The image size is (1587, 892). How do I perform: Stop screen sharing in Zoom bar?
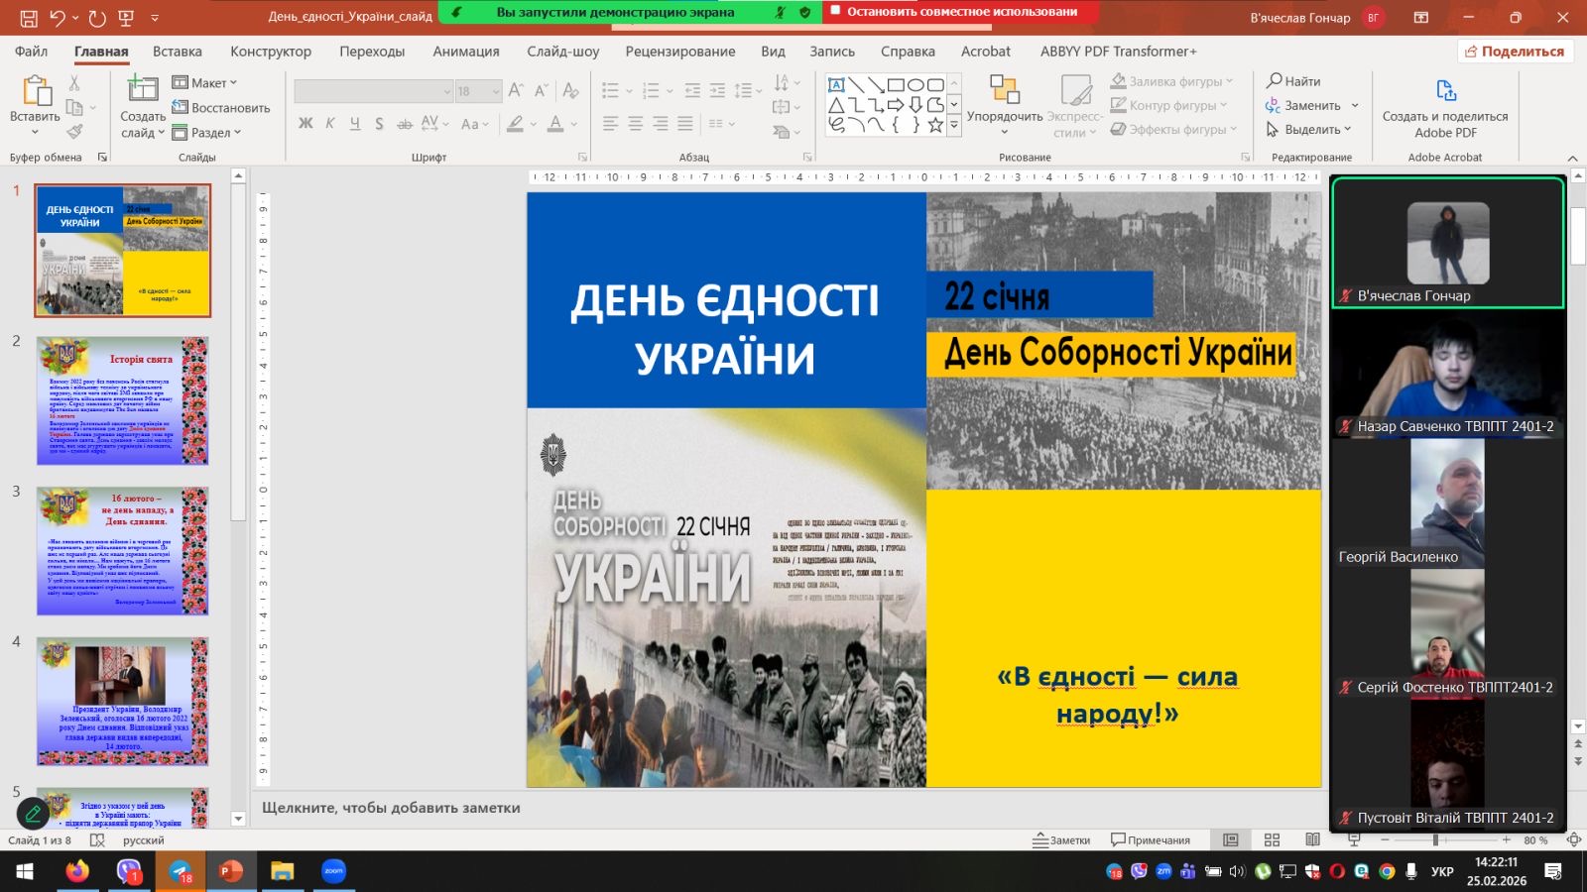[960, 12]
